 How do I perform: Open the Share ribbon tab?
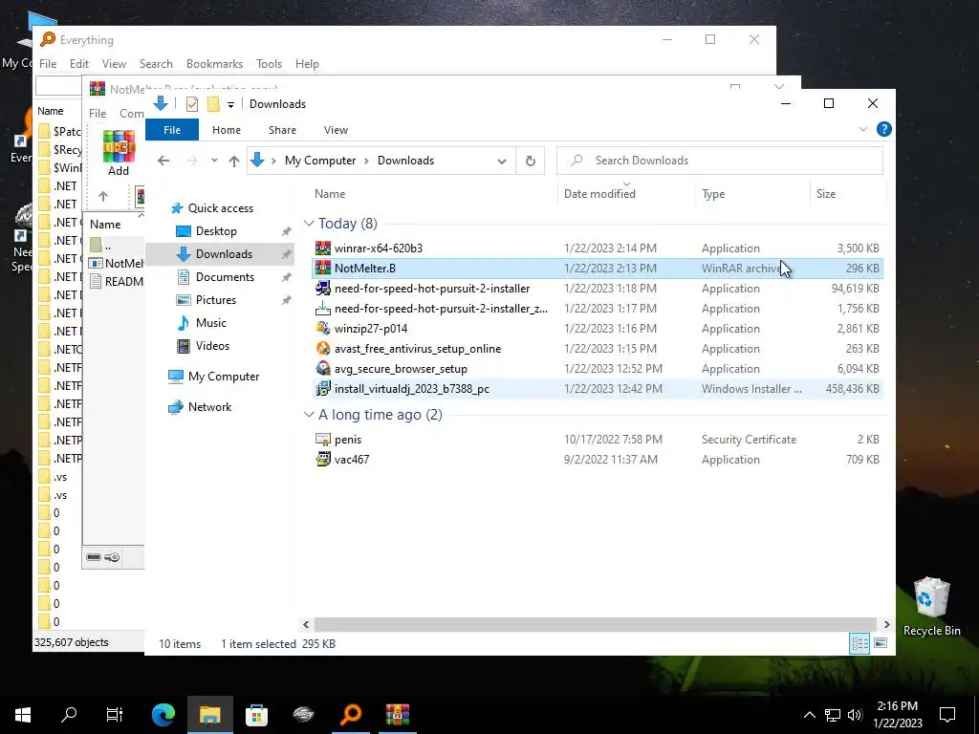pyautogui.click(x=282, y=130)
